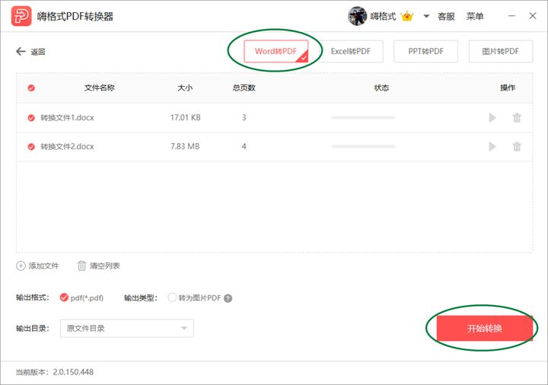The height and width of the screenshot is (385, 548).
Task: Start converting 转换文件1.docx with play icon
Action: [x=492, y=118]
